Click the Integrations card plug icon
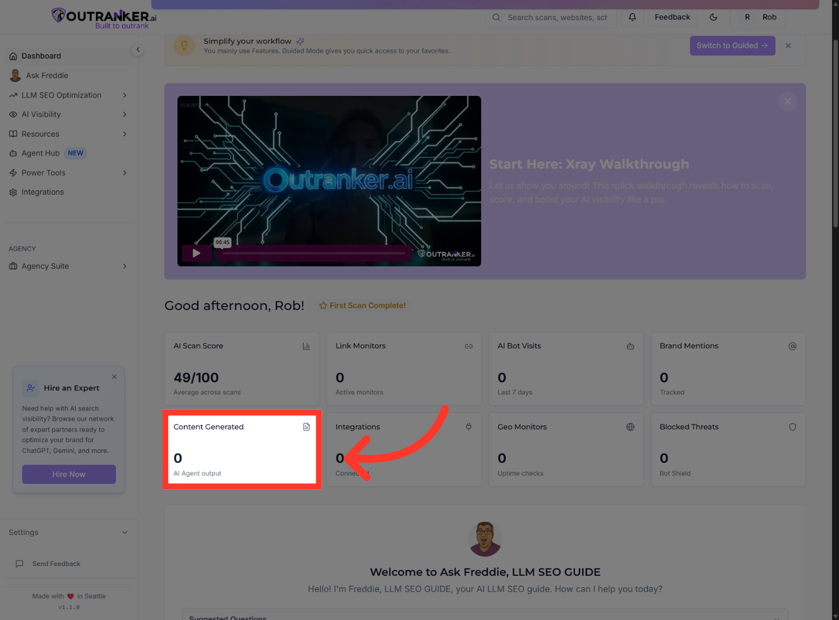This screenshot has width=839, height=620. coord(469,427)
